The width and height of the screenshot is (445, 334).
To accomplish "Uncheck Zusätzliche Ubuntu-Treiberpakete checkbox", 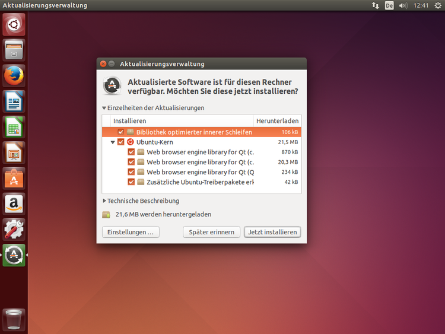I will pyautogui.click(x=132, y=182).
